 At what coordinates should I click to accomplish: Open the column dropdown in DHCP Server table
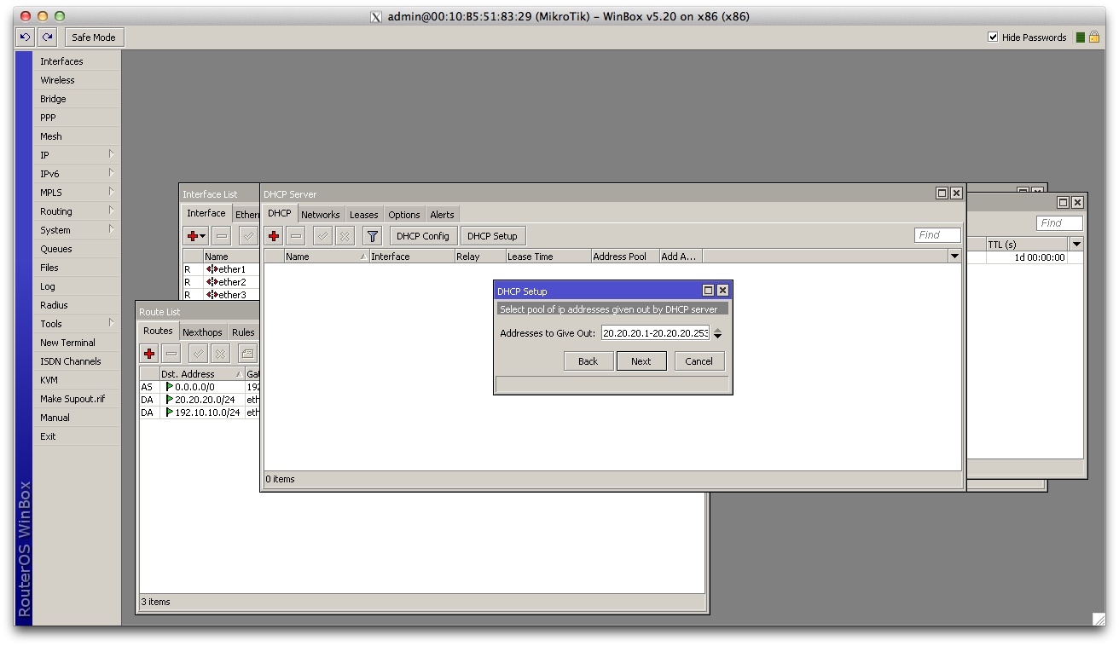(954, 257)
